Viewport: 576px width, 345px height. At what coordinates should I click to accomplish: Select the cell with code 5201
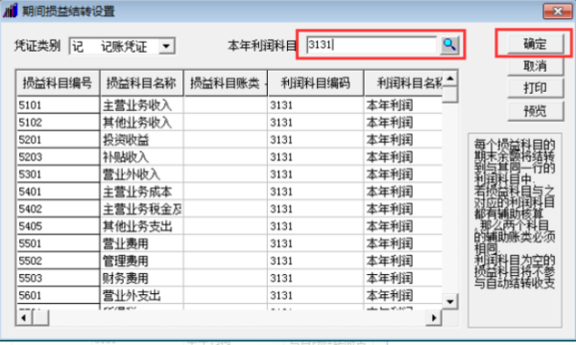tap(58, 140)
